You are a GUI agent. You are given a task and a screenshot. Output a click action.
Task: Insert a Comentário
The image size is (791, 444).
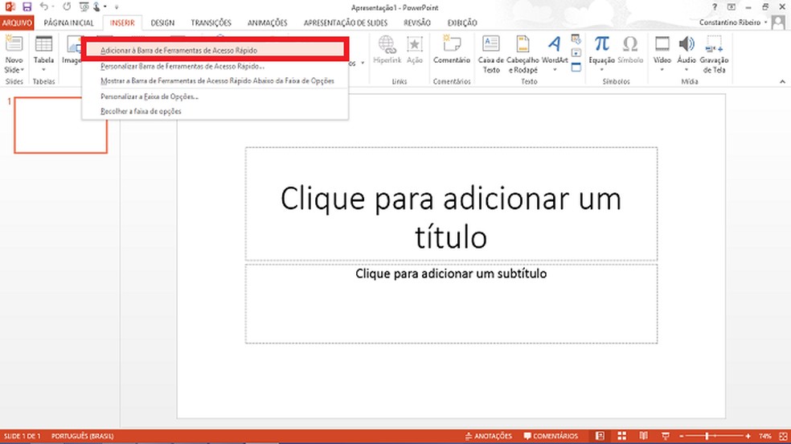coord(452,51)
